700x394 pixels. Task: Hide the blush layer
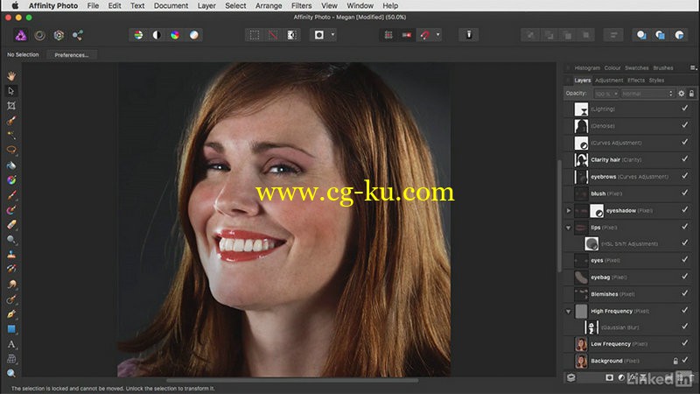coord(685,193)
